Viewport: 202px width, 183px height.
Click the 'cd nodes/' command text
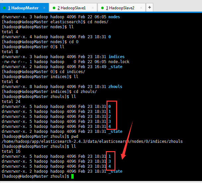click(98, 22)
